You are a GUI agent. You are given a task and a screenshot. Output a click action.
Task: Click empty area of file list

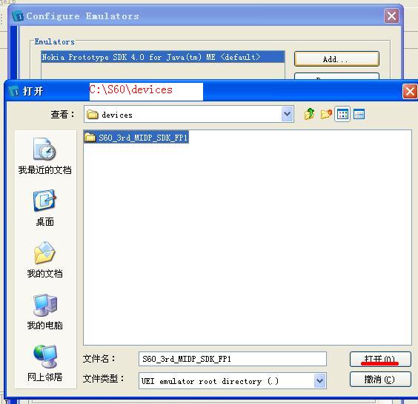[248, 240]
